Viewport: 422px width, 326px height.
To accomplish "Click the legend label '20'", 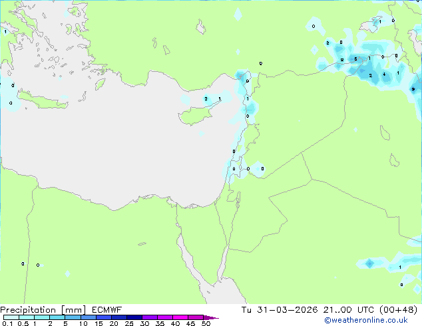I will click(114, 323).
